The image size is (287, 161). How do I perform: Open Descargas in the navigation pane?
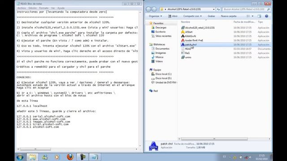(161, 28)
